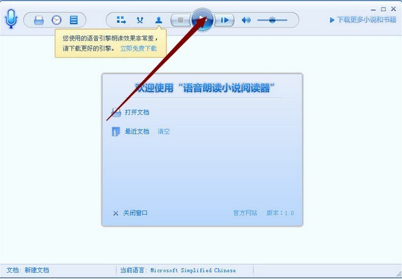Image resolution: width=402 pixels, height=279 pixels.
Task: Open the clock timer icon
Action: click(56, 20)
